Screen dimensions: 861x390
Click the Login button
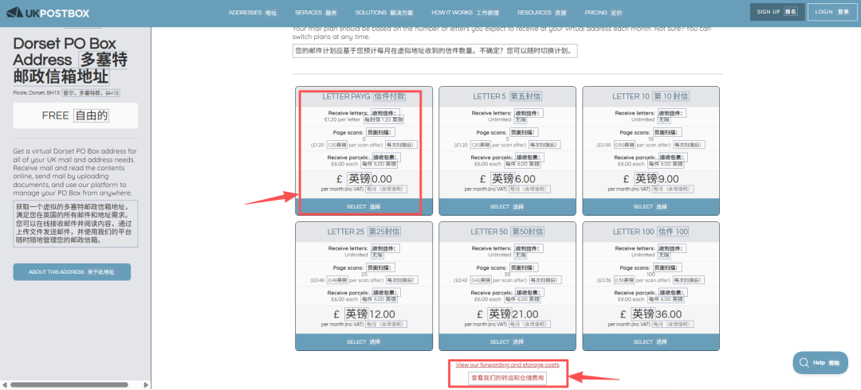coord(832,12)
